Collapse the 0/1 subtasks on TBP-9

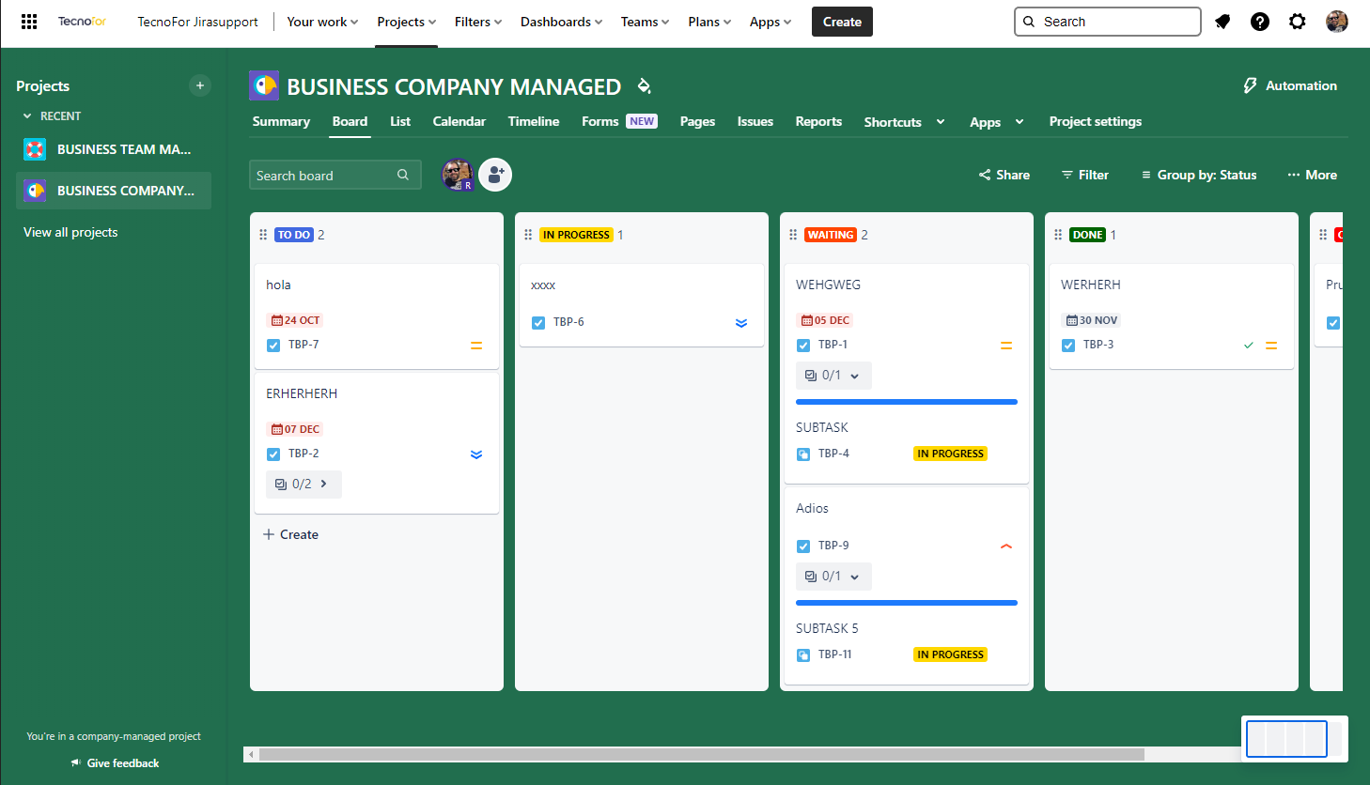833,577
